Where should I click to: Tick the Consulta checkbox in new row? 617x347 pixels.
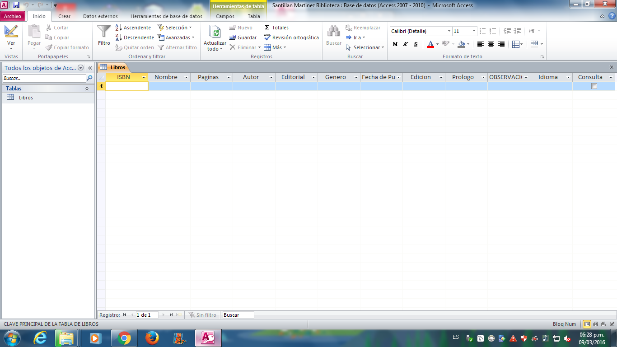594,86
